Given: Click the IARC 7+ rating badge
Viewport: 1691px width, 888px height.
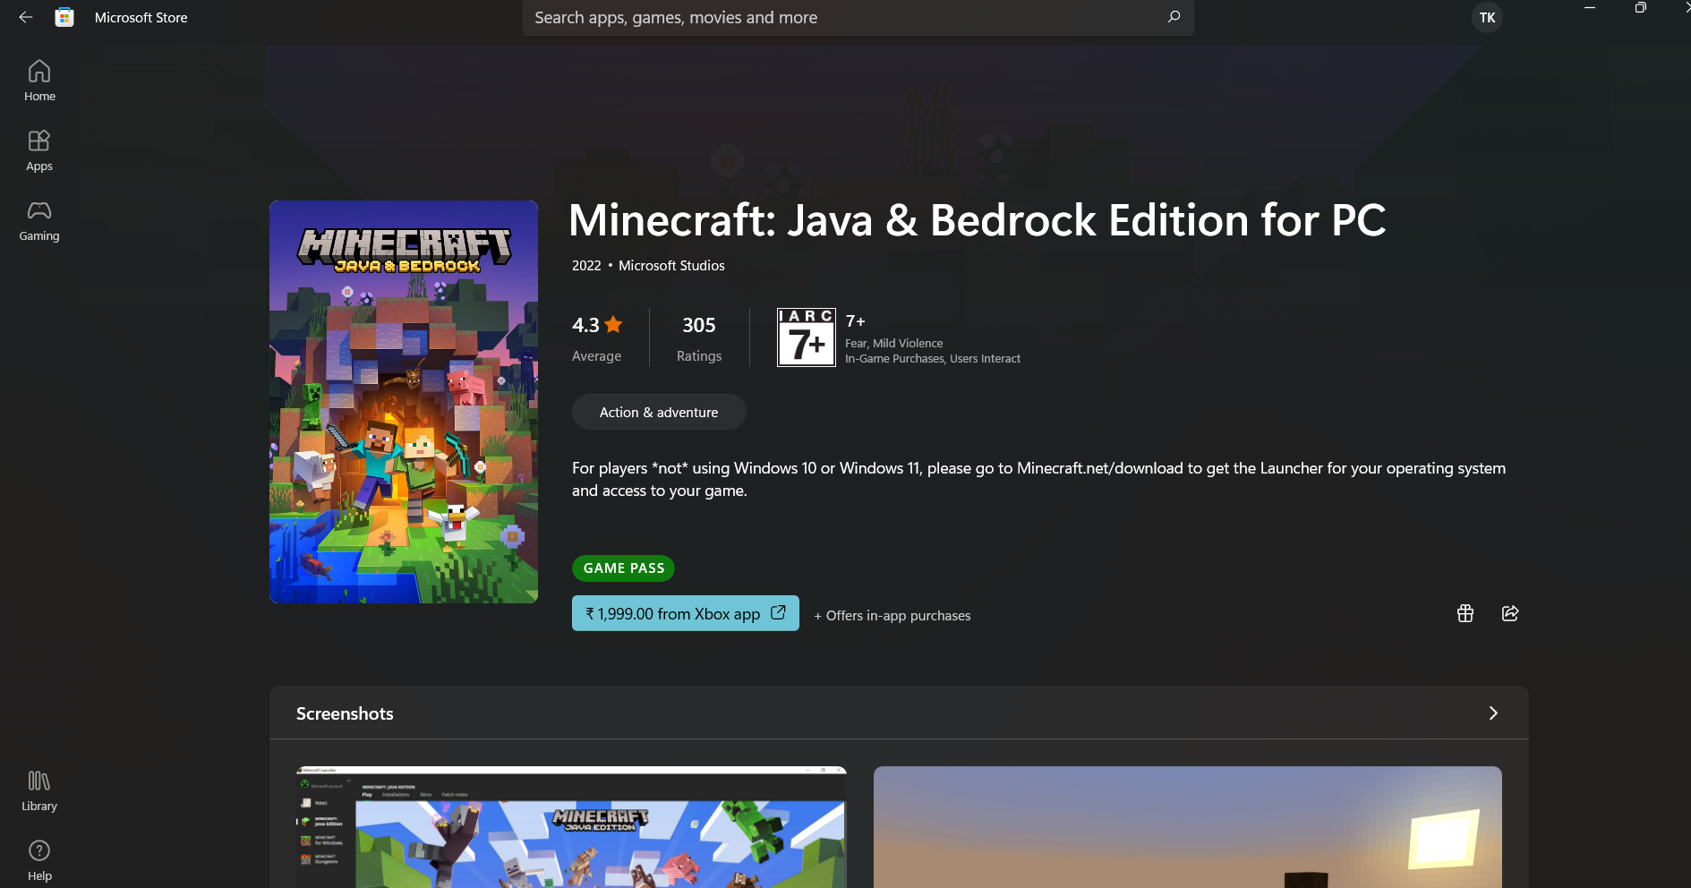Looking at the screenshot, I should 807,337.
